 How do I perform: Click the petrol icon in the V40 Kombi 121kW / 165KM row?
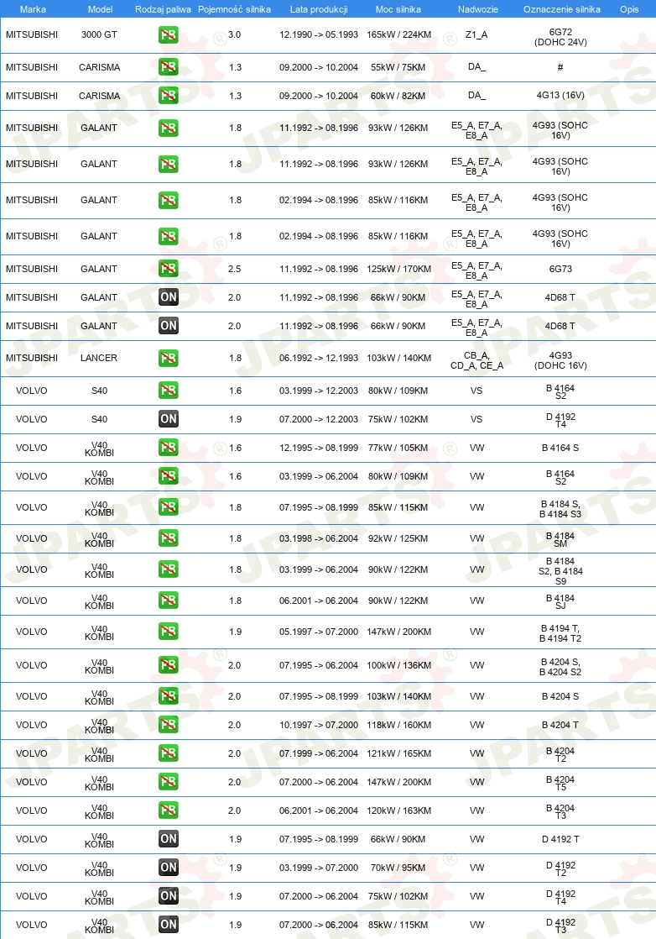(x=168, y=753)
